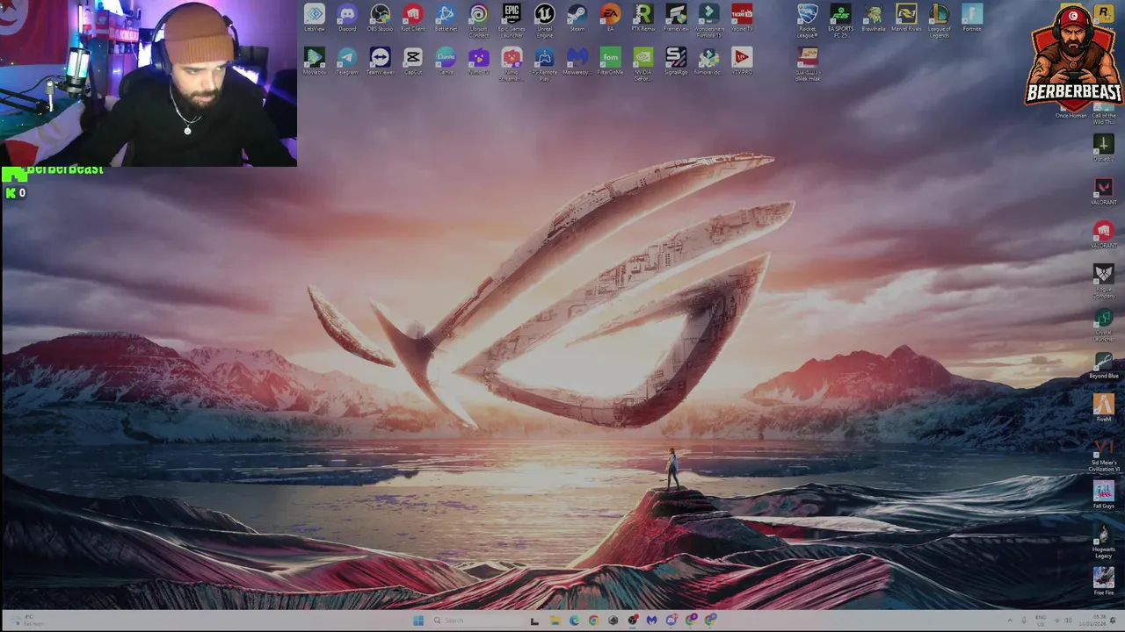The height and width of the screenshot is (632, 1125).
Task: Select the TeamViewer desktop icon
Action: point(380,61)
